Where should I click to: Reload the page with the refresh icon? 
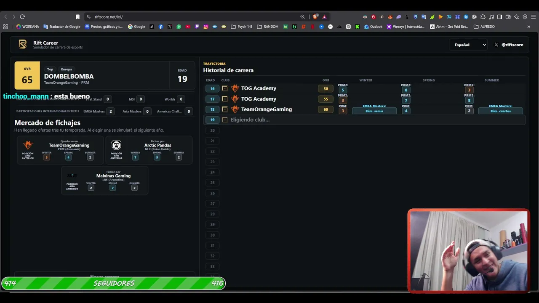22,17
